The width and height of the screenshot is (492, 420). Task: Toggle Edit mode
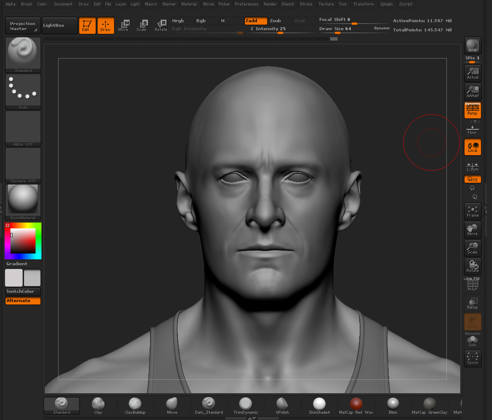click(x=87, y=26)
